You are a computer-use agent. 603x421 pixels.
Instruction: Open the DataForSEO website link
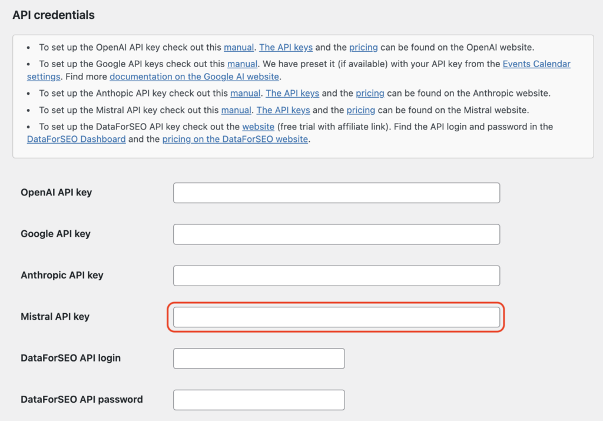[259, 126]
